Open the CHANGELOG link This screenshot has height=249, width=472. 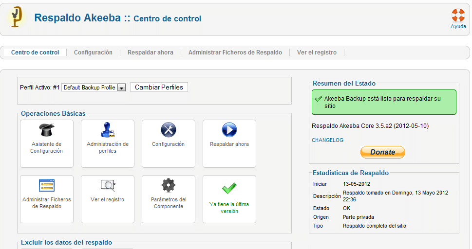(327, 140)
